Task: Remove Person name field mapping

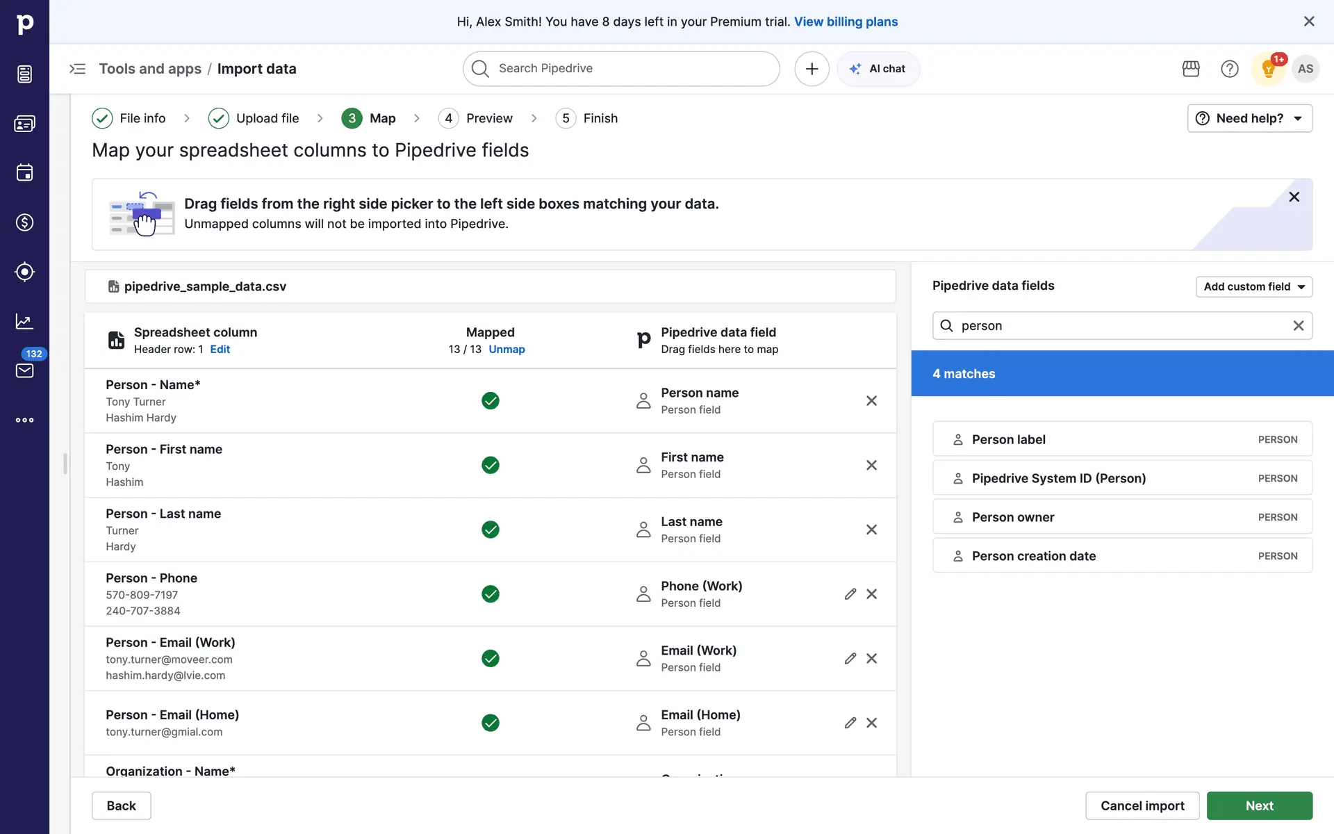Action: click(871, 401)
